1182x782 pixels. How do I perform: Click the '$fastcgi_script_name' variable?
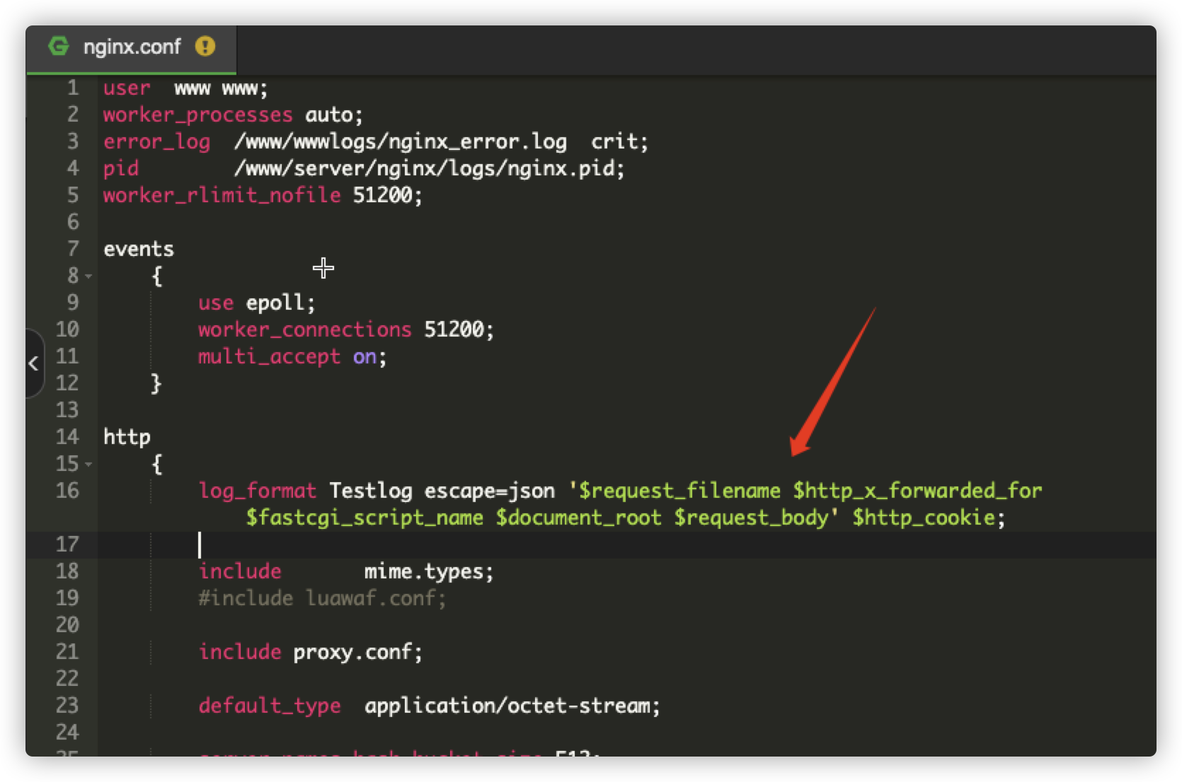[x=365, y=518]
